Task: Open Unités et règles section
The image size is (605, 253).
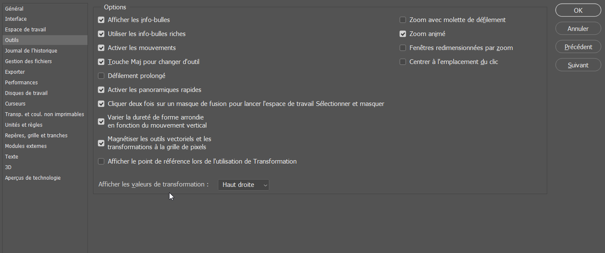Action: pyautogui.click(x=24, y=125)
